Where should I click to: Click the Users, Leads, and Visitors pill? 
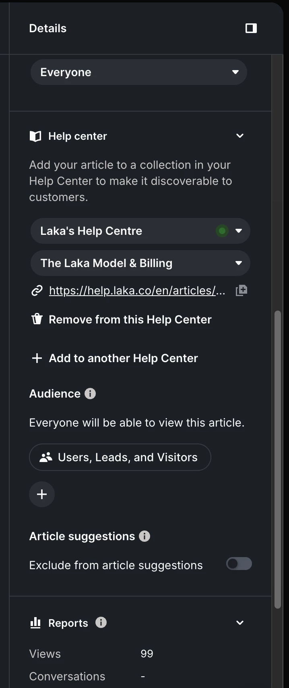point(120,457)
